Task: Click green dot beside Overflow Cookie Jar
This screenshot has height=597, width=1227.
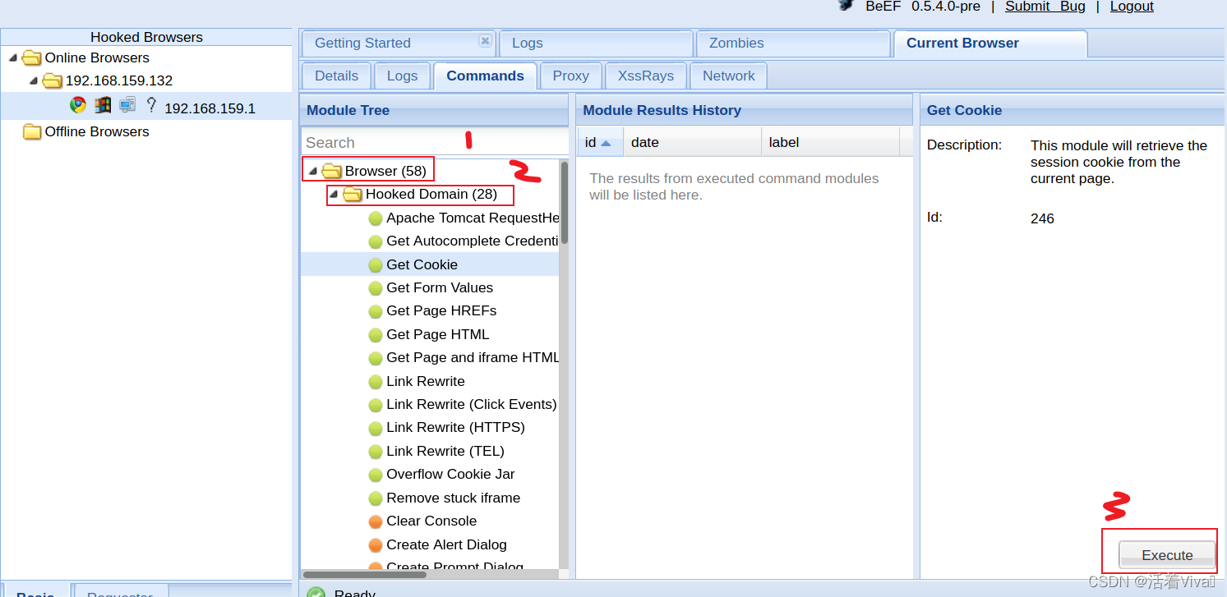Action: coord(376,475)
